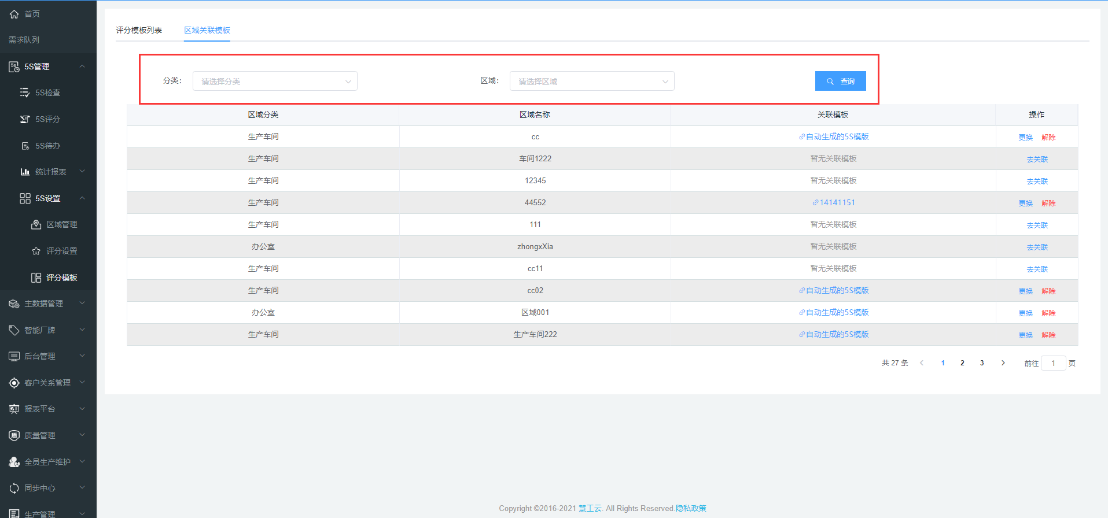Click the home icon in sidebar
This screenshot has height=518, width=1108.
pos(14,14)
